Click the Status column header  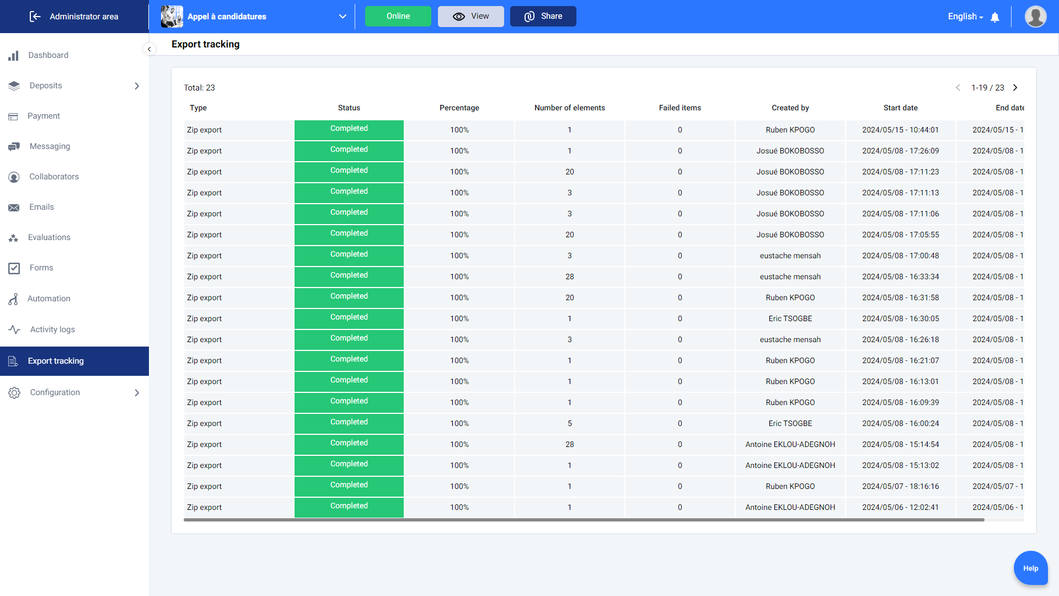point(349,108)
